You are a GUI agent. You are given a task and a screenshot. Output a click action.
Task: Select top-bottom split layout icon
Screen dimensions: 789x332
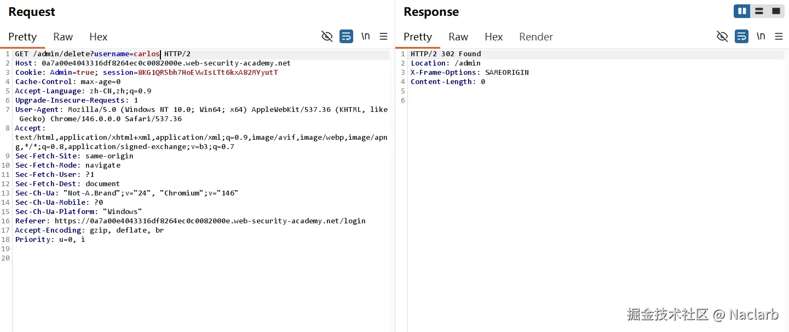759,11
